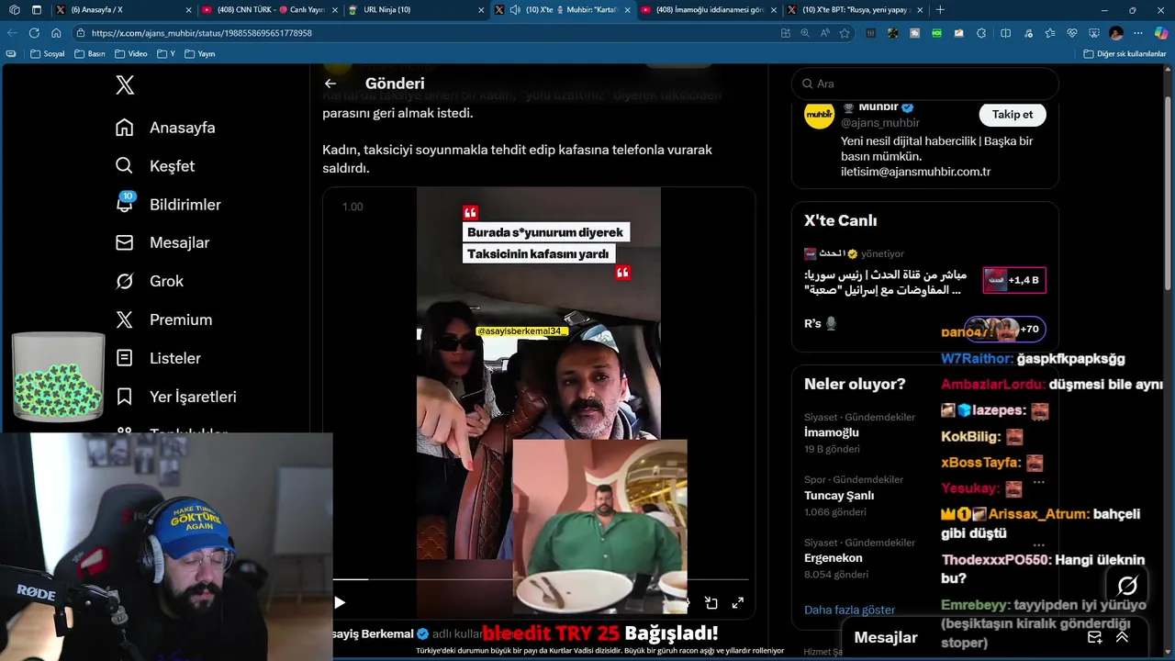The image size is (1175, 661).
Task: Play the tweet video
Action: point(340,603)
